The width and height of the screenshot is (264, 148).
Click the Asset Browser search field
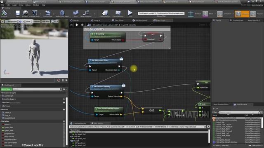pos(240,112)
